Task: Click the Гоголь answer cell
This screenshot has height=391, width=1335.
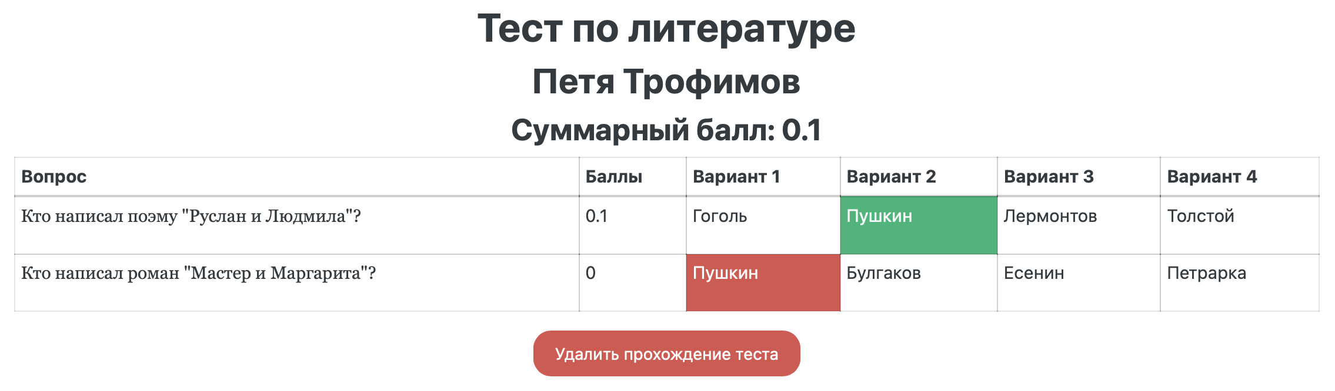Action: point(720,217)
